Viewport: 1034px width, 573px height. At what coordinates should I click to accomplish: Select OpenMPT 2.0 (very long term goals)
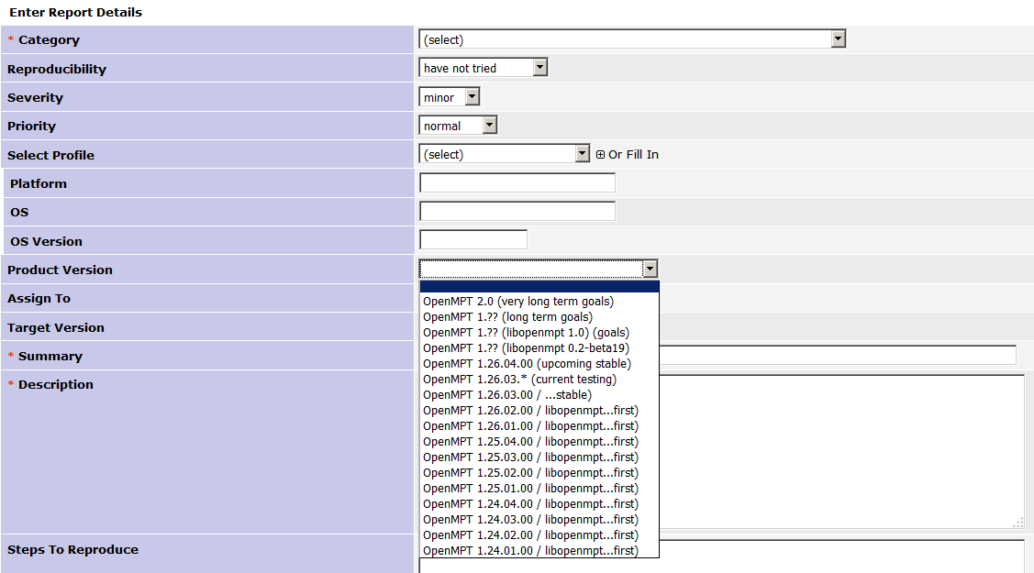click(x=518, y=302)
